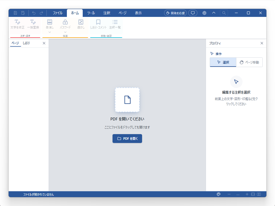
Task: Collapse the ribbon with the chevron-up
Action: click(214, 13)
